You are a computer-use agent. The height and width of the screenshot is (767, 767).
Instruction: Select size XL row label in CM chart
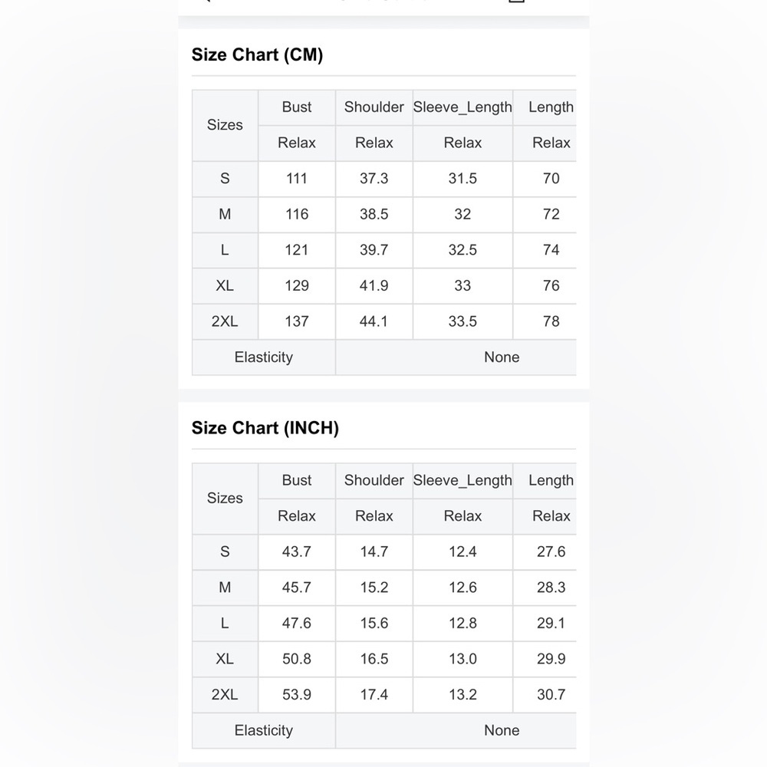coord(225,285)
